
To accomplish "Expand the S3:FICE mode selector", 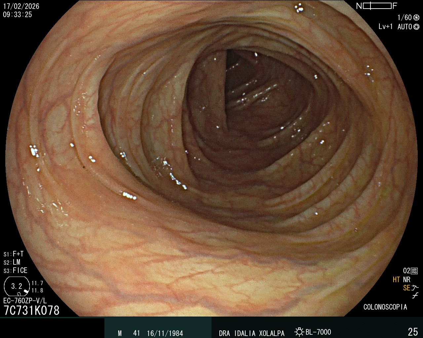I will coord(15,270).
